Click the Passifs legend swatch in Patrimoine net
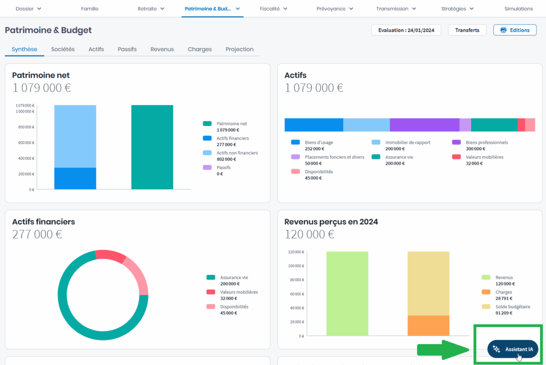 (x=207, y=168)
